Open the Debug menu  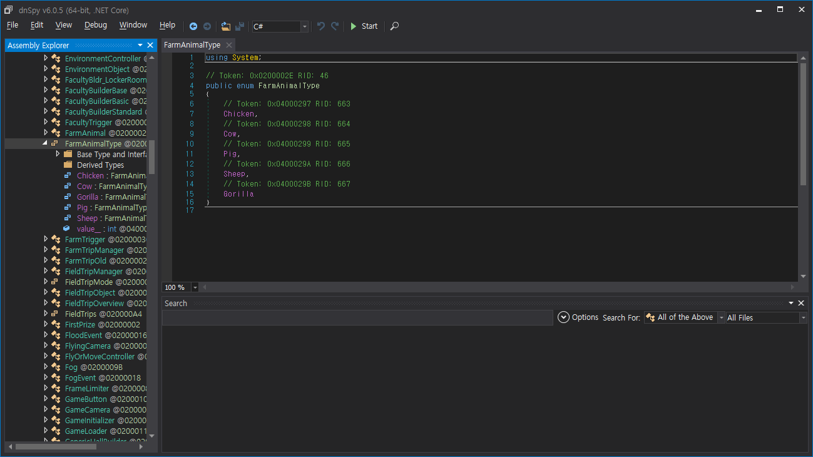coord(96,25)
